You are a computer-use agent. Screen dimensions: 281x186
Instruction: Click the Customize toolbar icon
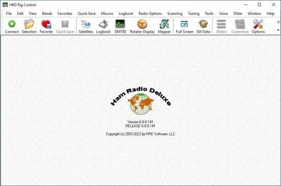240,24
